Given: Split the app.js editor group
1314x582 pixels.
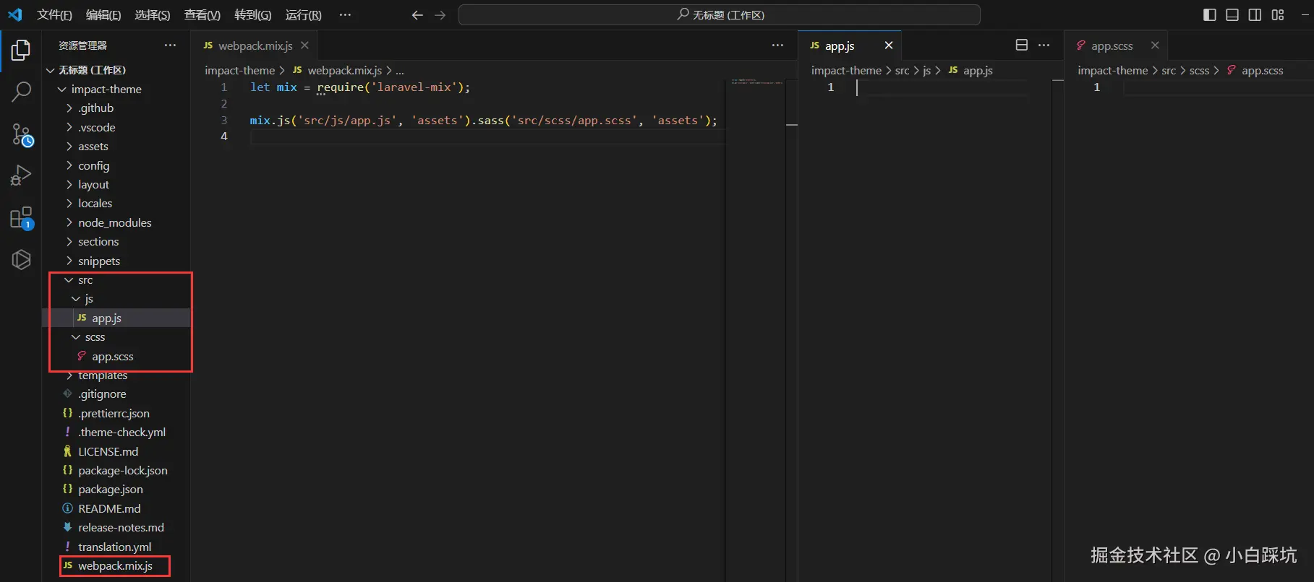Looking at the screenshot, I should (x=1021, y=45).
